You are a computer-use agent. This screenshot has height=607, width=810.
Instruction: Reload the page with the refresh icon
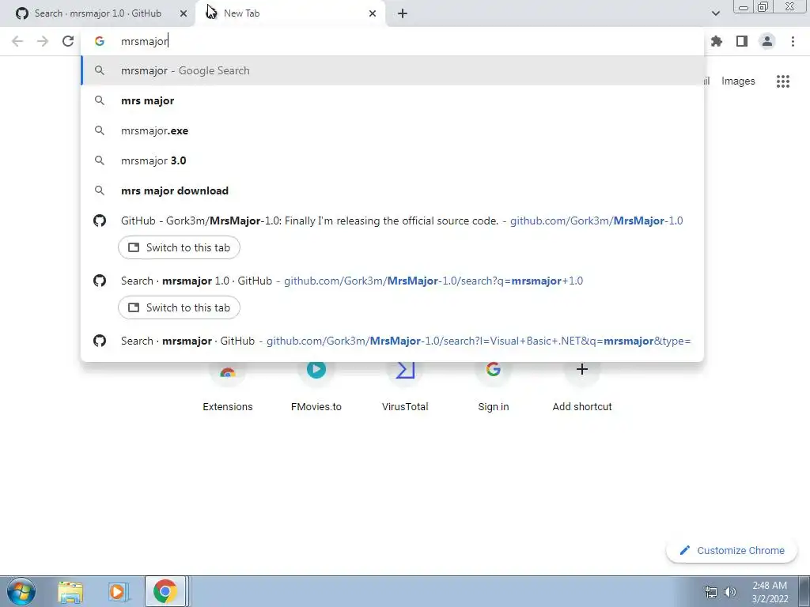point(68,41)
